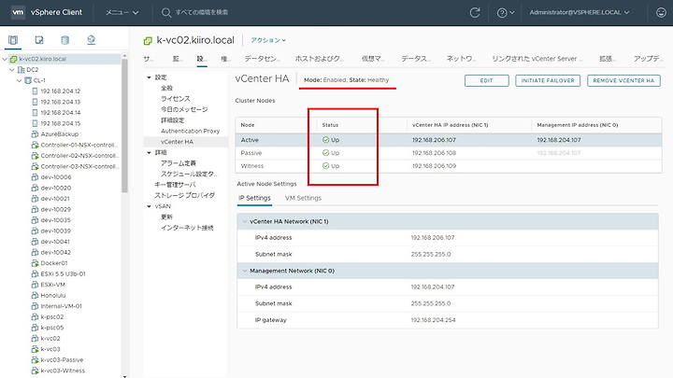Open the VMs and Templates inventory view
Image resolution: width=673 pixels, height=378 pixels.
(x=39, y=40)
